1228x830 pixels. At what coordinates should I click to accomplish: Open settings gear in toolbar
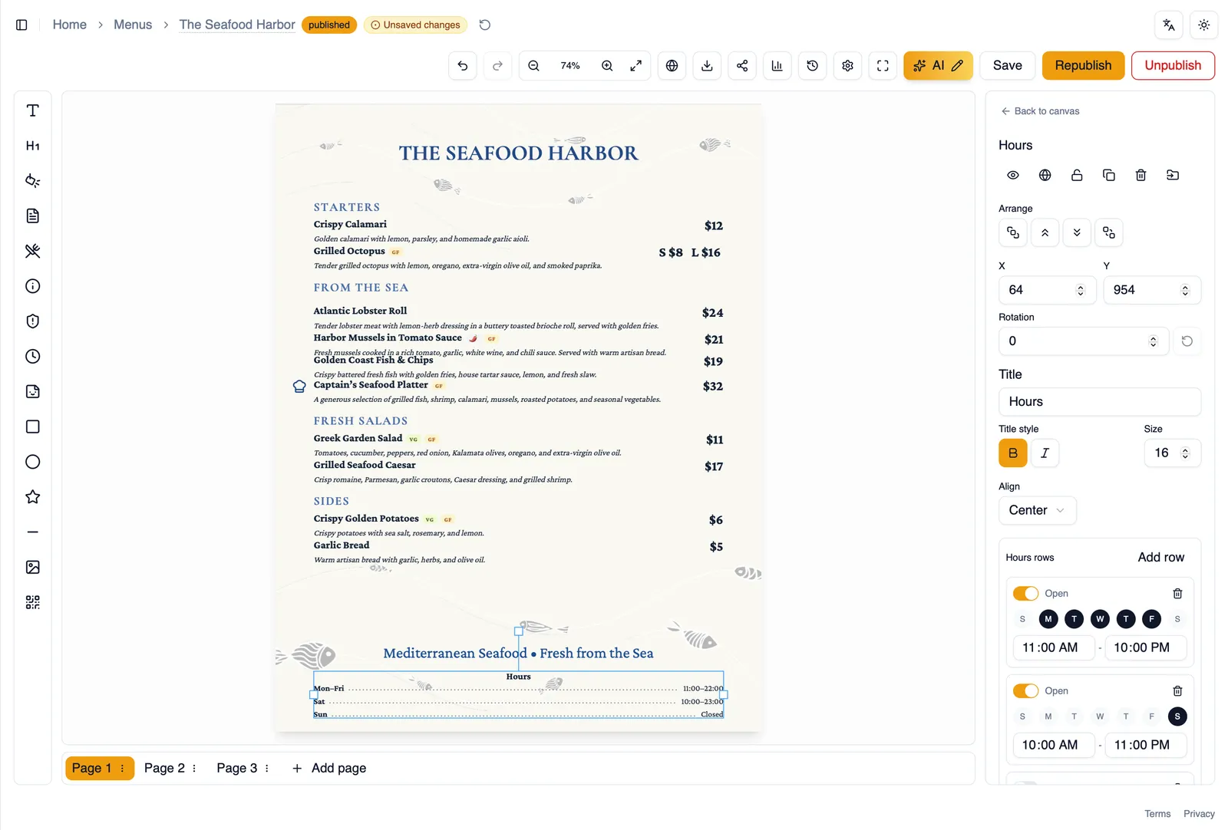pyautogui.click(x=847, y=66)
